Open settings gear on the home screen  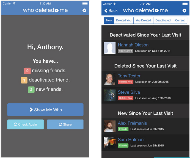tap(84, 10)
